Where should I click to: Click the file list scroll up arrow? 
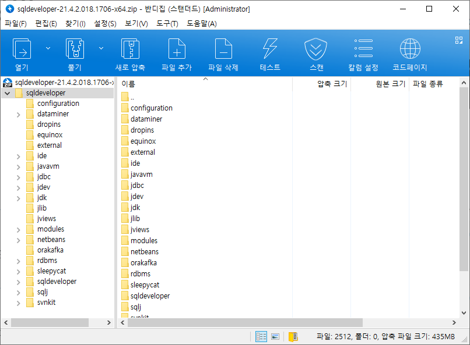[x=464, y=83]
